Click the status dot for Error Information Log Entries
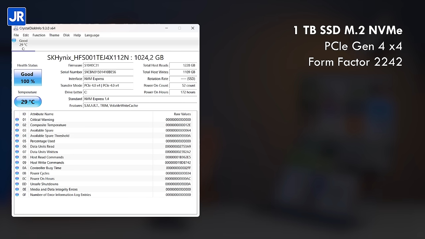The width and height of the screenshot is (425, 239). [x=17, y=195]
